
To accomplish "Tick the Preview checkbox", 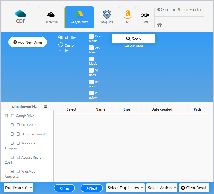I will [x=91, y=93].
